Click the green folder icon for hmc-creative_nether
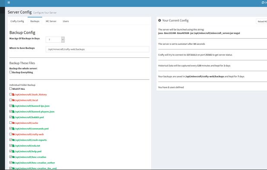 [x=13, y=163]
